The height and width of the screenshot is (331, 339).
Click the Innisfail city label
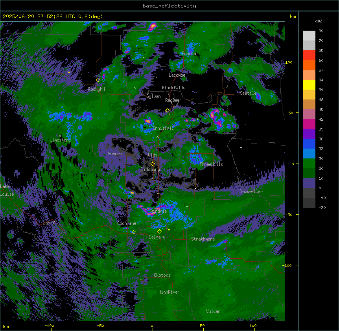pos(164,128)
